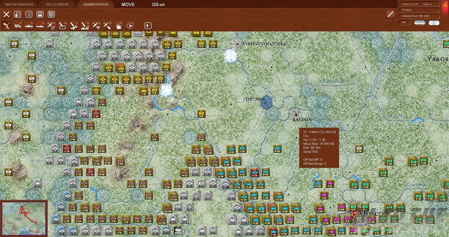449x237 pixels.
Task: Select the F8 bomb city mode icon
Action: point(85,26)
